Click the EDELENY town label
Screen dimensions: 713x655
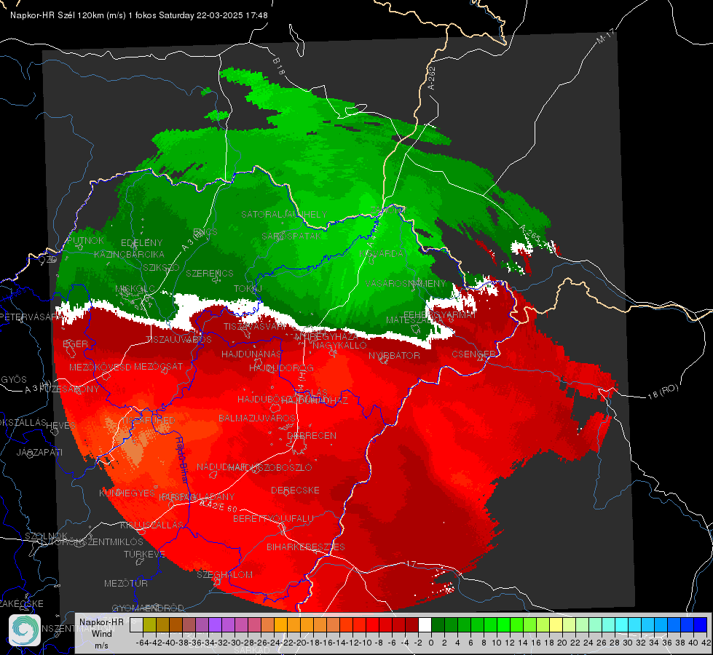point(141,243)
